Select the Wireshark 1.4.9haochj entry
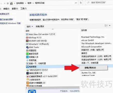 (39, 44)
